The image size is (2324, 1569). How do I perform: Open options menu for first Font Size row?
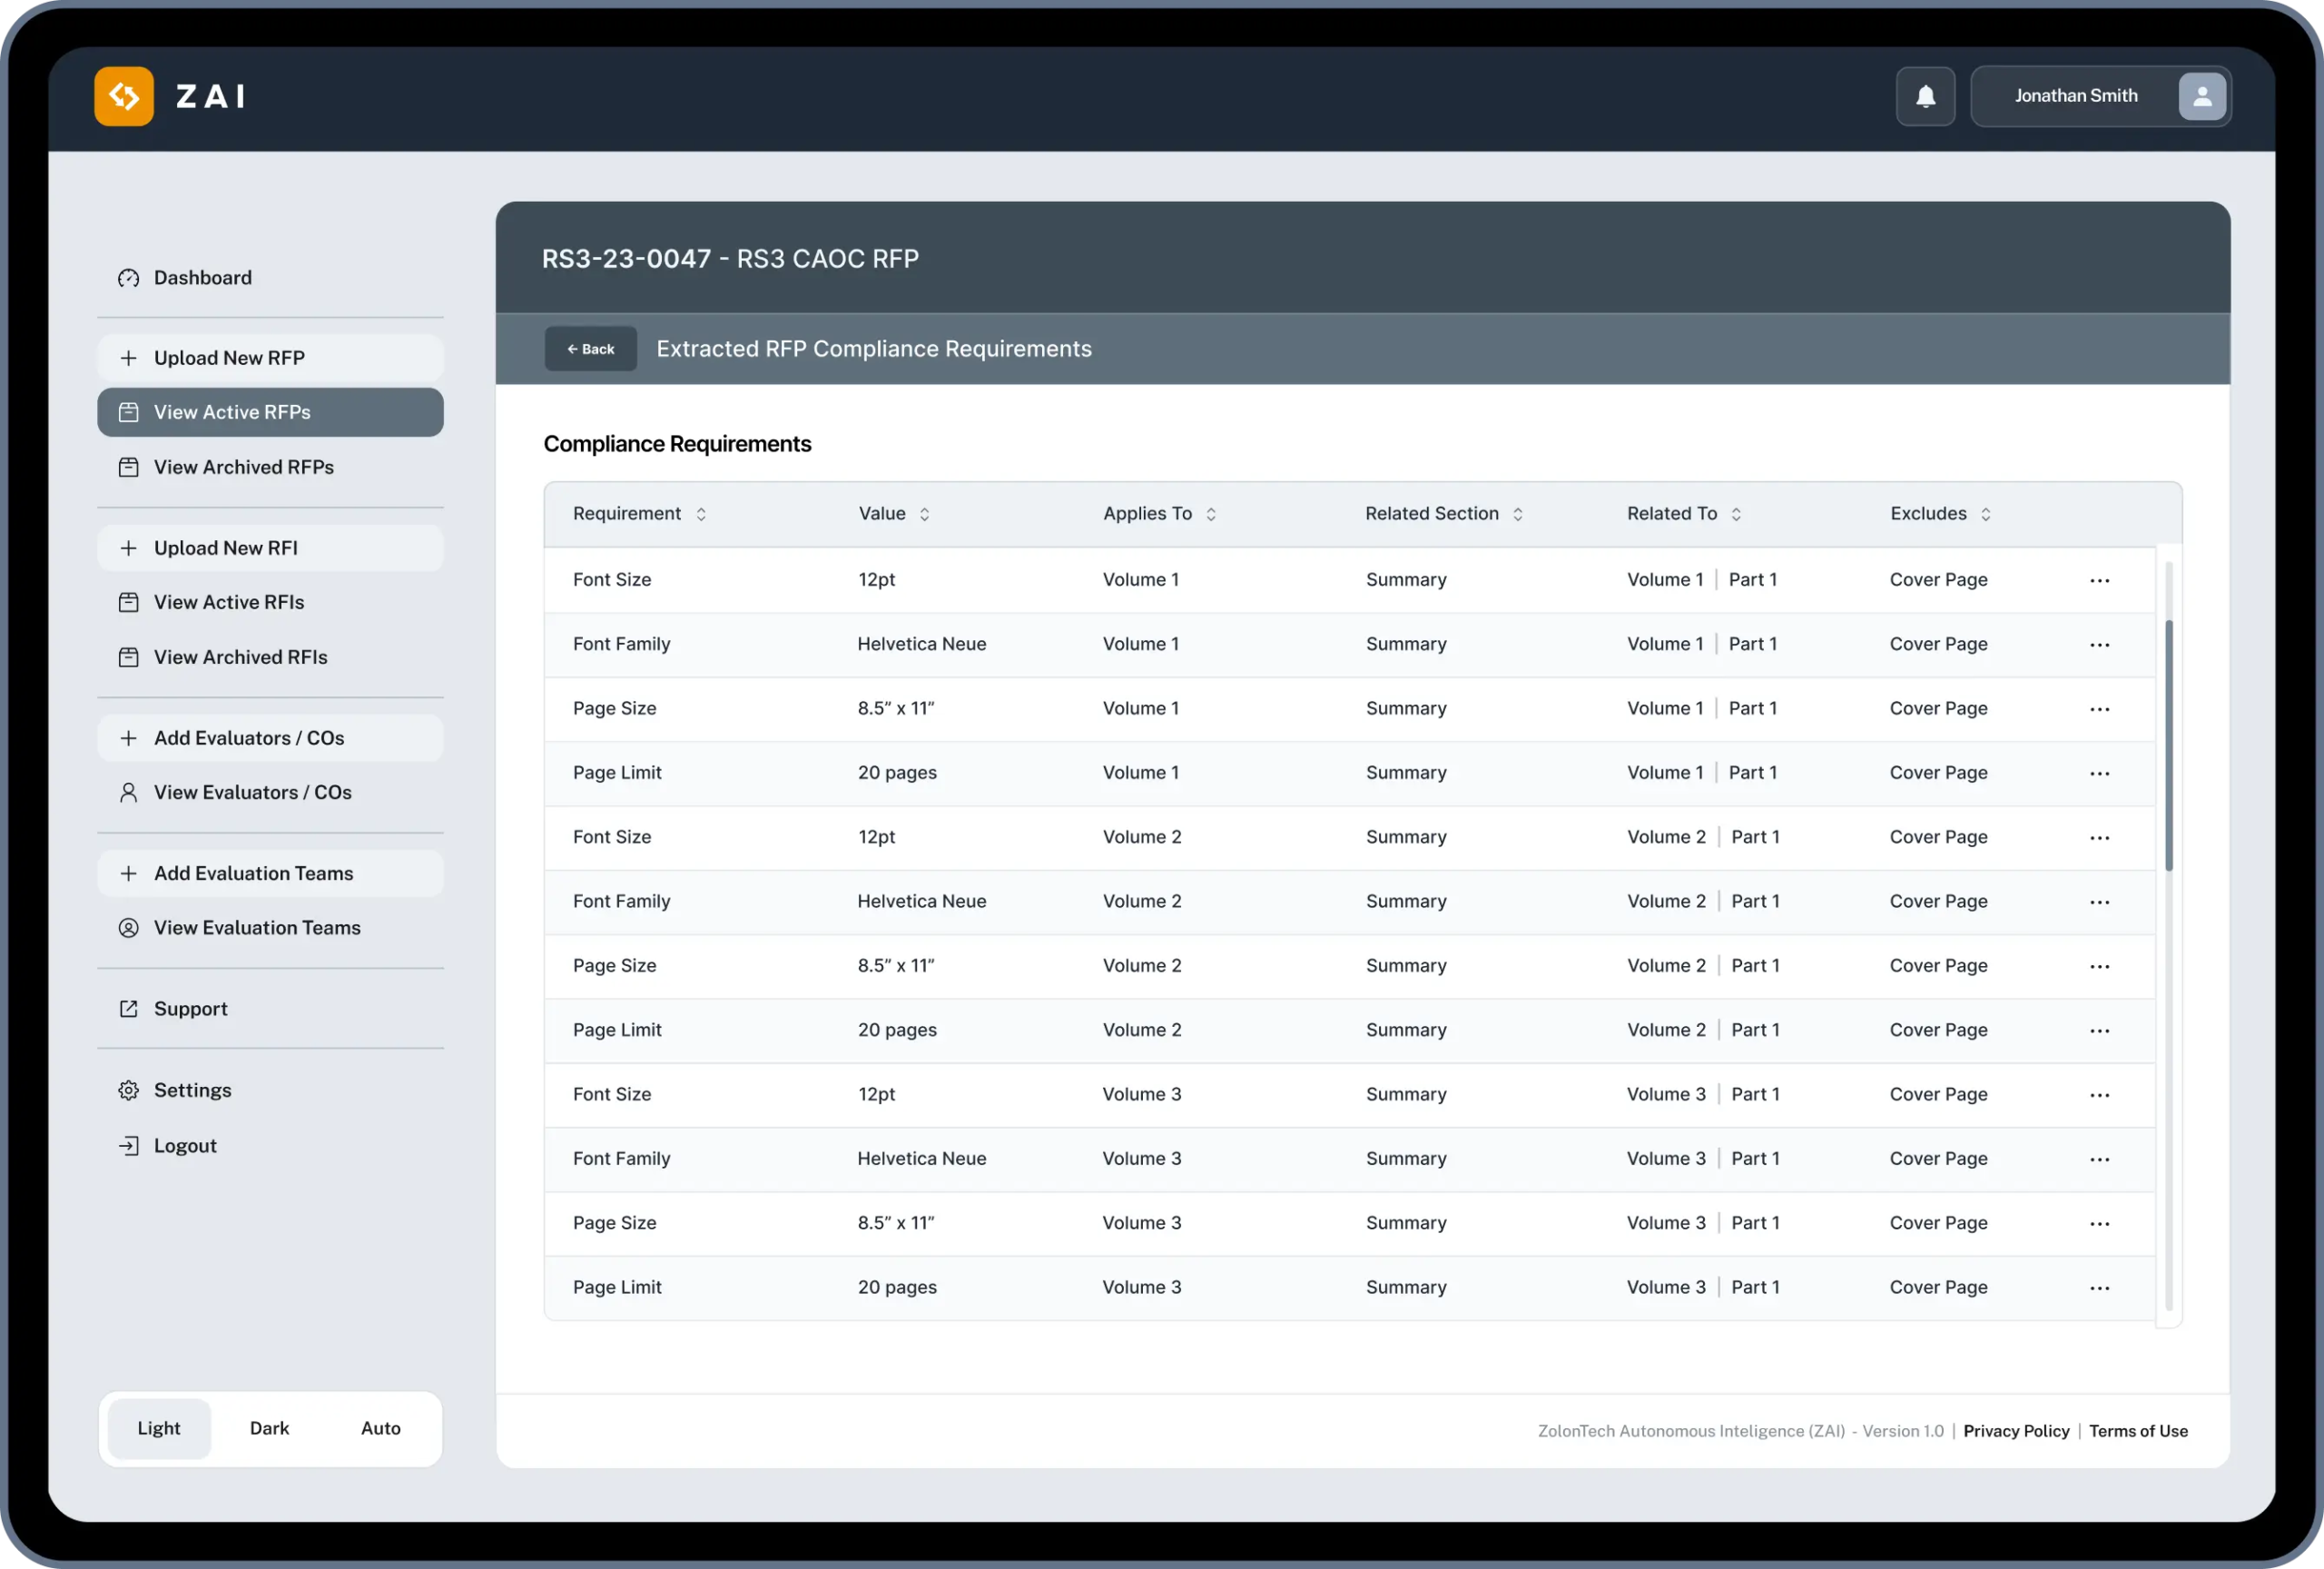[x=2099, y=581]
